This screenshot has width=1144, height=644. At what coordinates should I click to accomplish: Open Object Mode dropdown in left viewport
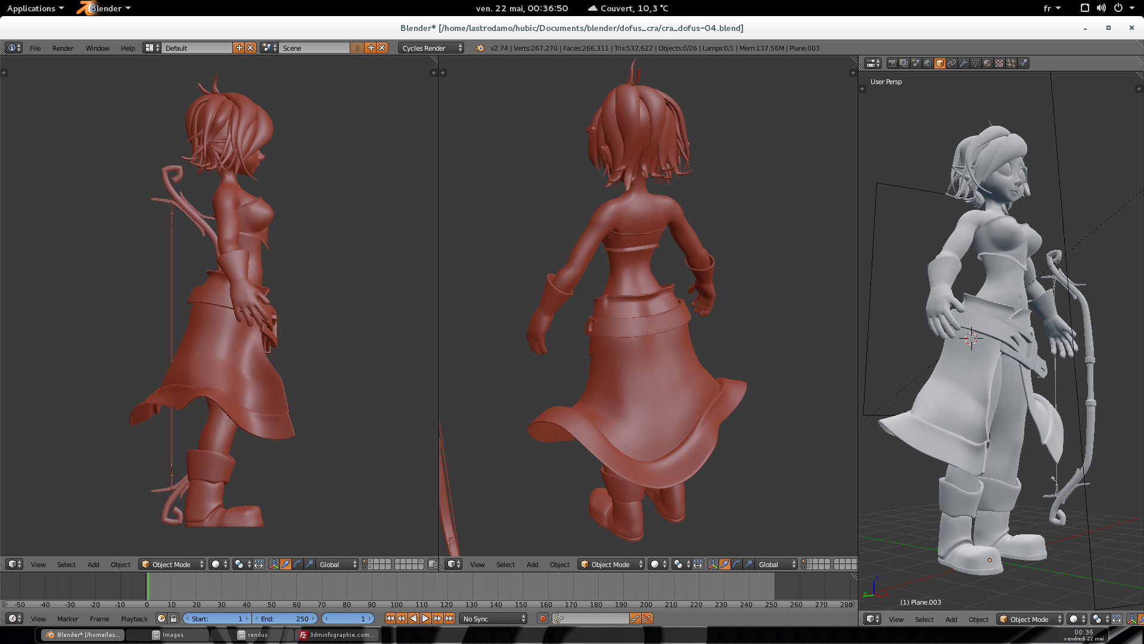pos(172,564)
